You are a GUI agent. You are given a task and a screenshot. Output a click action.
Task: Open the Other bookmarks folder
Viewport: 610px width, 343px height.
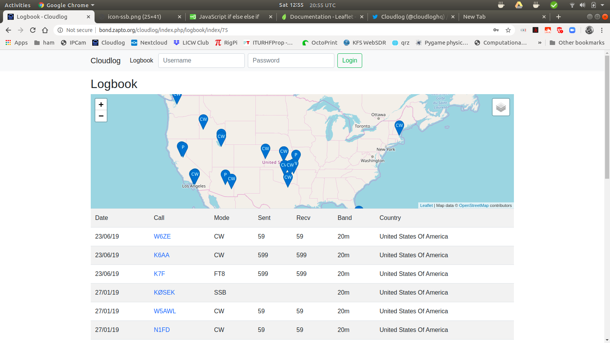tap(577, 43)
